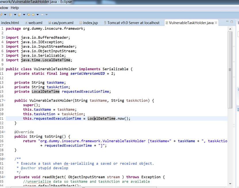Click 'java.io.IOException' import on line 4
This screenshot has width=239, height=188.
click(x=41, y=42)
